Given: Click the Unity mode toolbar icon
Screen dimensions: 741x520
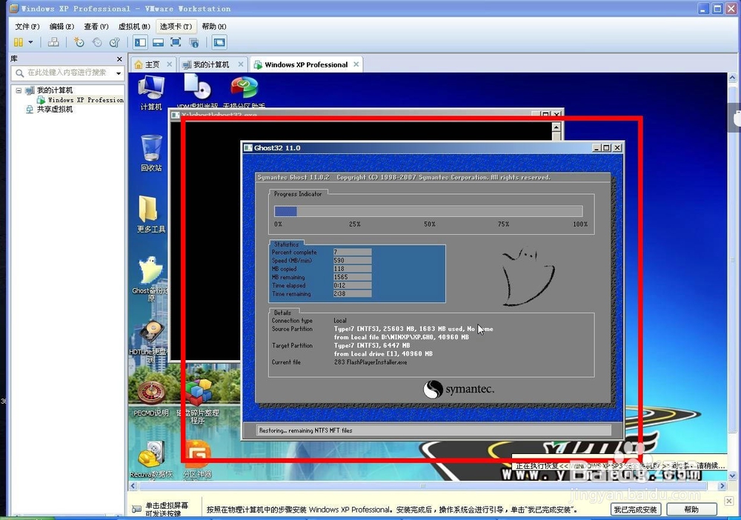Looking at the screenshot, I should [x=193, y=42].
